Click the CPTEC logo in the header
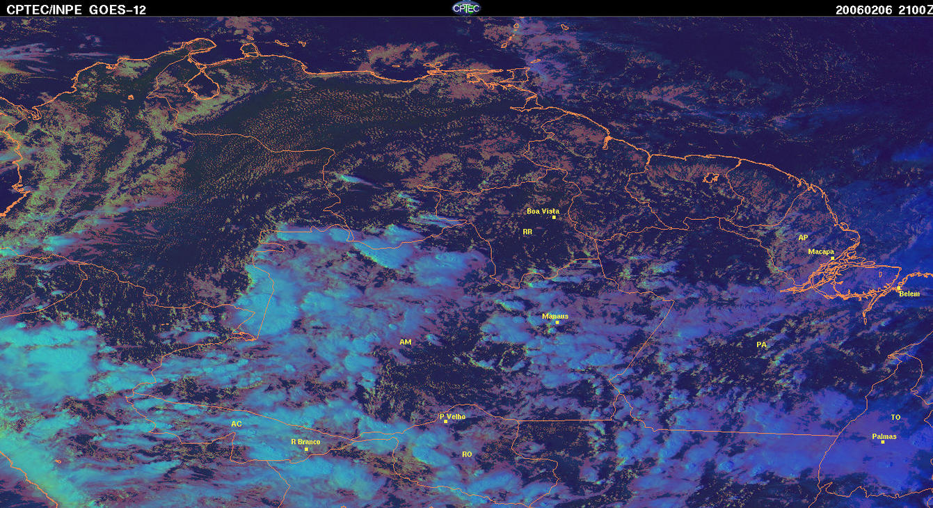The width and height of the screenshot is (933, 508). (x=466, y=8)
